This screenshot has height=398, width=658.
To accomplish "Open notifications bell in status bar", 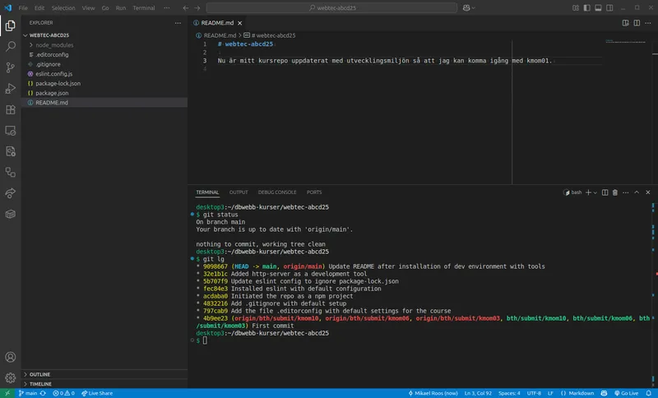I will 649,393.
